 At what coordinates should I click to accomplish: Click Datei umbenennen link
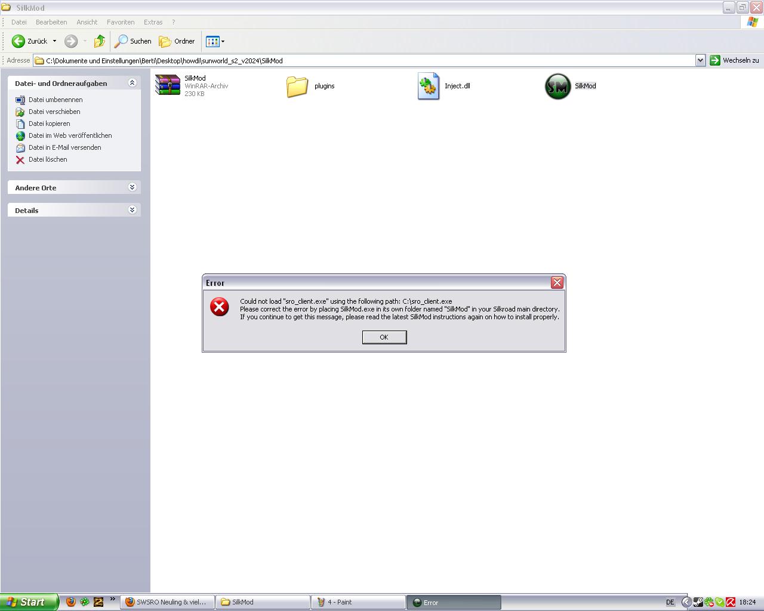(56, 100)
